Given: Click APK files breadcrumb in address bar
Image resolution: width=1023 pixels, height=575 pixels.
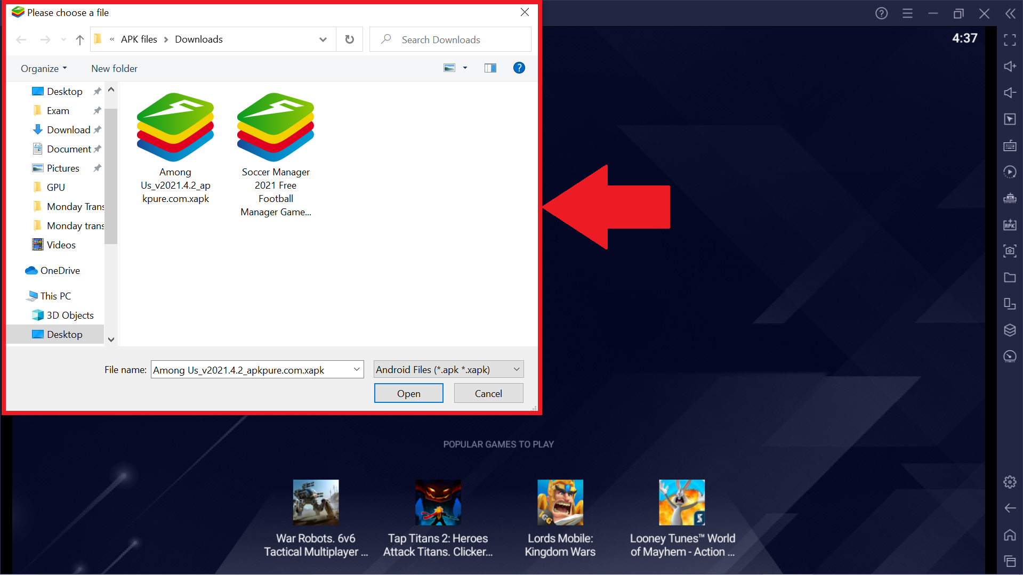Looking at the screenshot, I should 139,39.
